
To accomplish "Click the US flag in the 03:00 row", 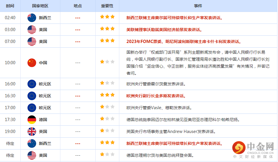I will (x=32, y=30).
